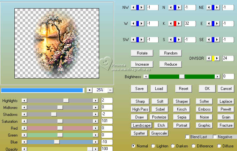Select the Normal blend mode

[x=133, y=146]
